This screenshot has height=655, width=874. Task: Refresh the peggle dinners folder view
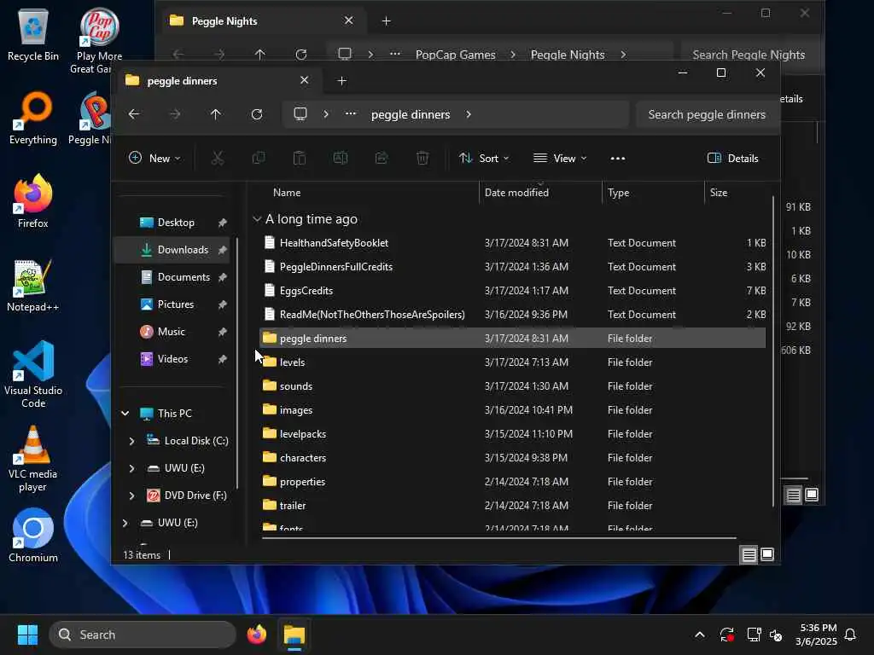tap(256, 114)
